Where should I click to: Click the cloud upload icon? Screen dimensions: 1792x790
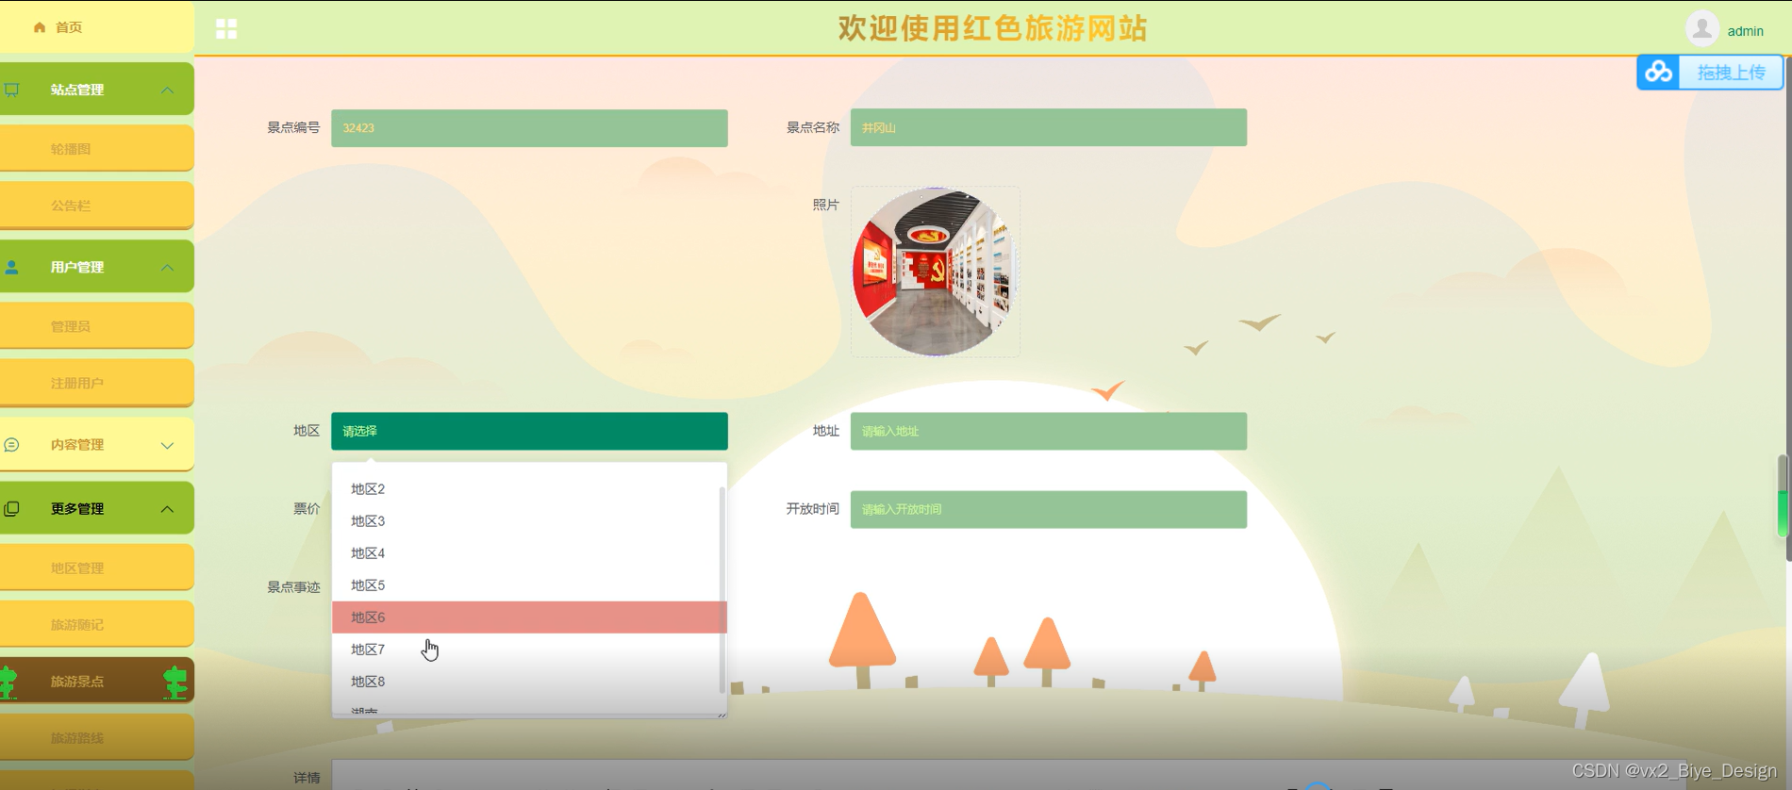[x=1659, y=72]
